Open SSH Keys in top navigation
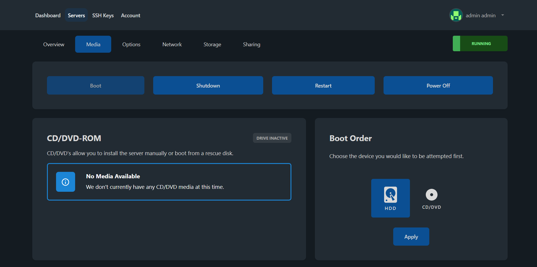 coord(103,15)
